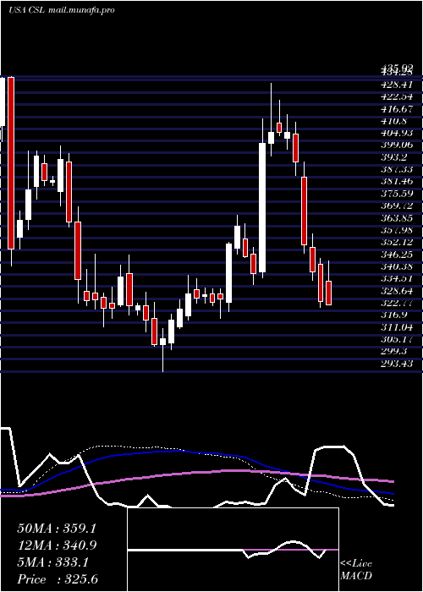The width and height of the screenshot is (423, 592).
Task: Click the Price : 325.6 reading
Action: (x=58, y=579)
